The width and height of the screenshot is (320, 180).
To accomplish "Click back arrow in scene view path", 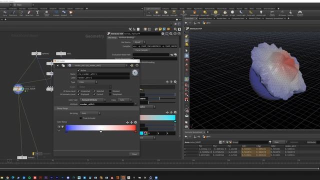I will (186, 23).
